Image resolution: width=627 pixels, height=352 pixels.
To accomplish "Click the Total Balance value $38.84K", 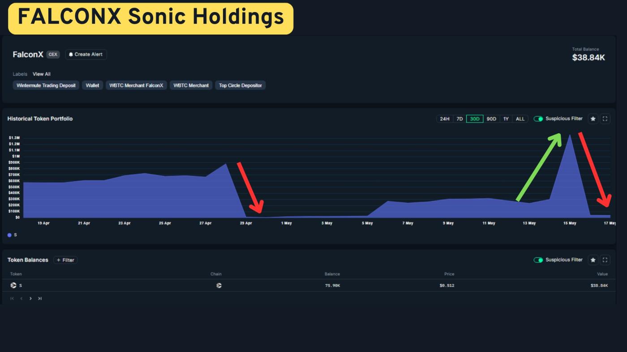I will (x=590, y=58).
